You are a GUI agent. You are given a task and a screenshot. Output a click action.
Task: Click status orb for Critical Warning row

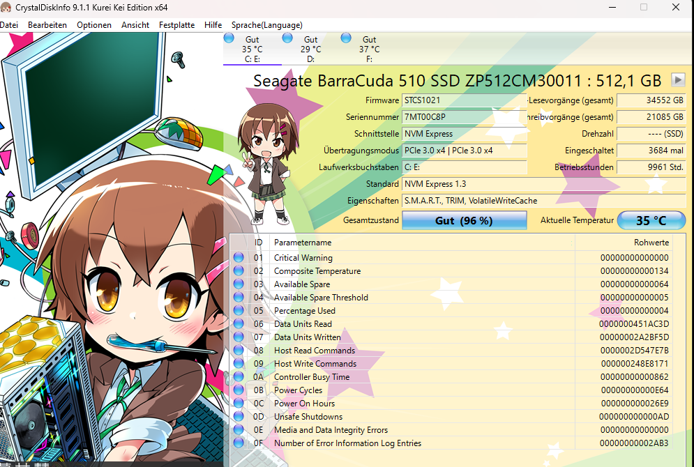click(x=239, y=257)
